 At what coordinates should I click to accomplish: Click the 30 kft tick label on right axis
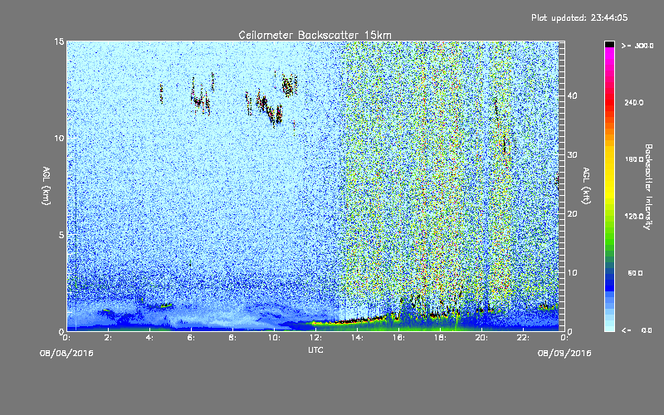pyautogui.click(x=572, y=154)
